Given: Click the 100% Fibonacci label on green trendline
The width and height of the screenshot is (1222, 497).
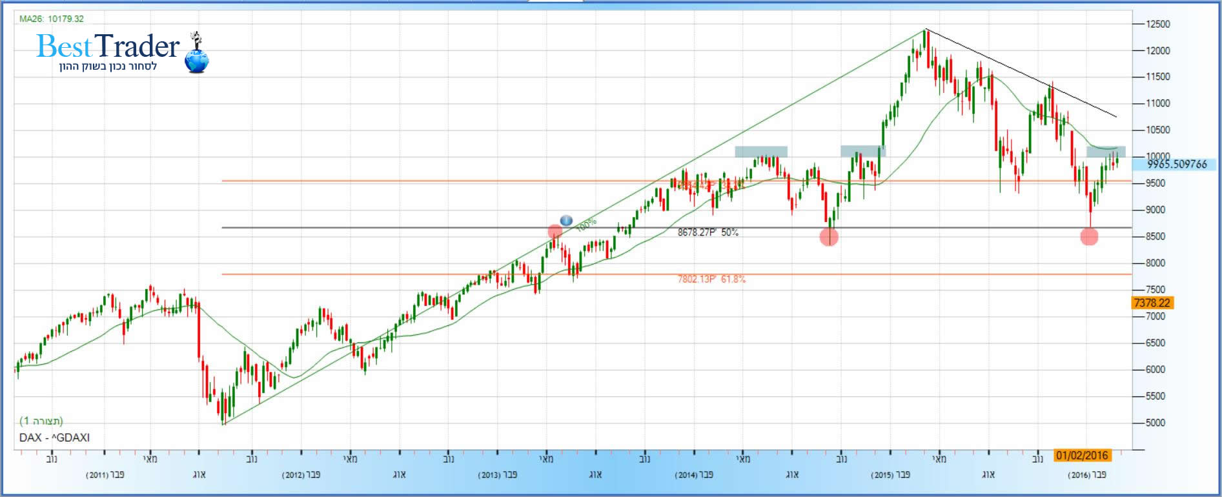Looking at the screenshot, I should tap(586, 225).
